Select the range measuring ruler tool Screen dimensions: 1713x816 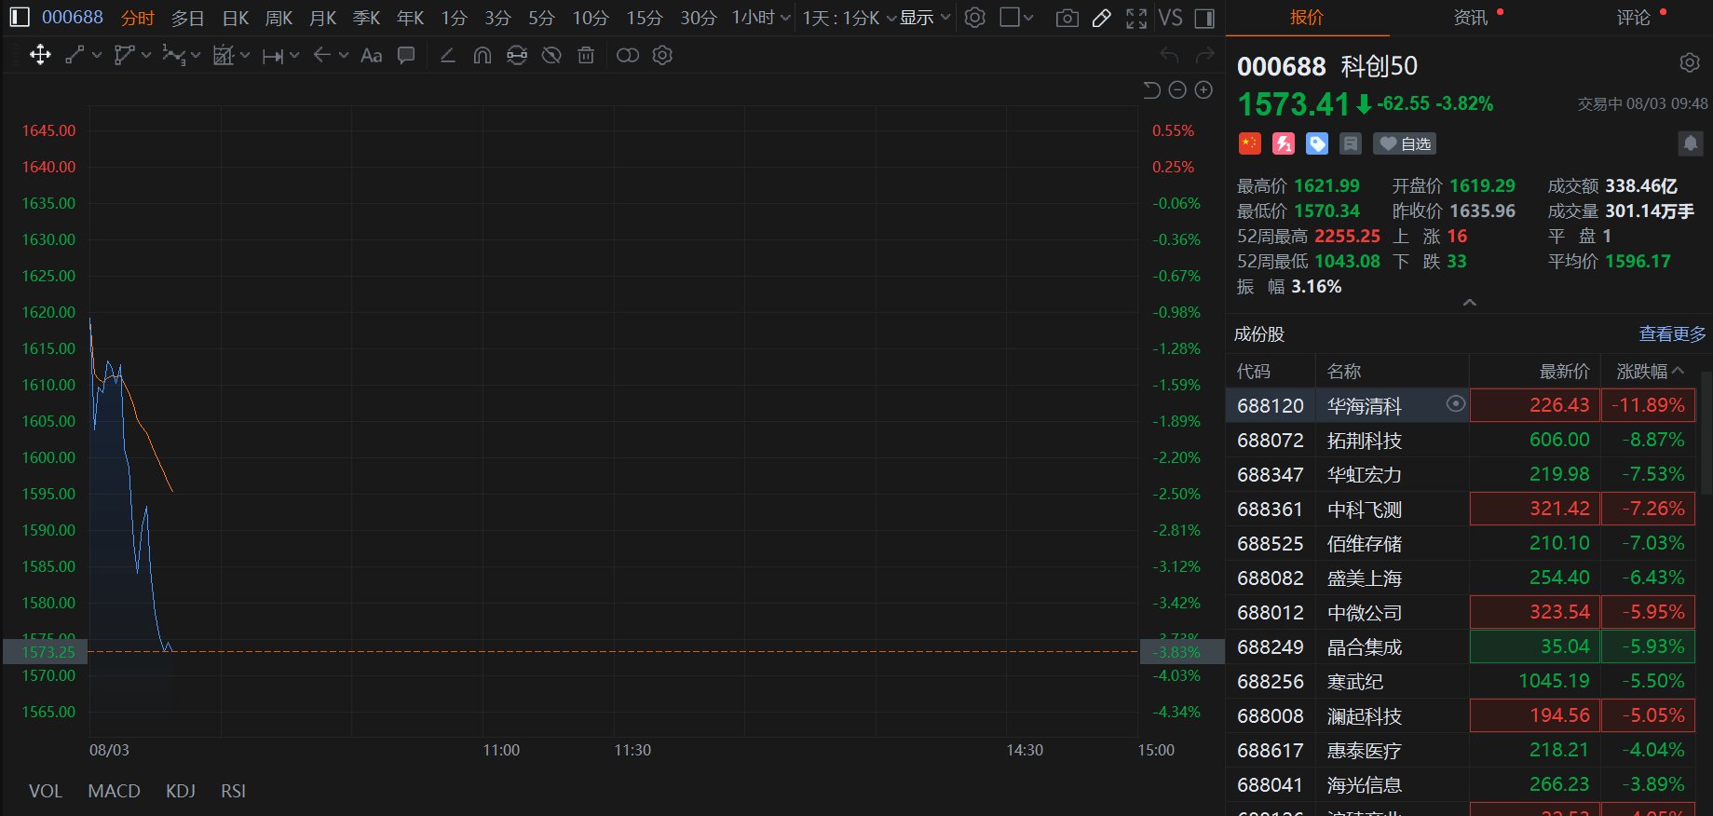(273, 56)
